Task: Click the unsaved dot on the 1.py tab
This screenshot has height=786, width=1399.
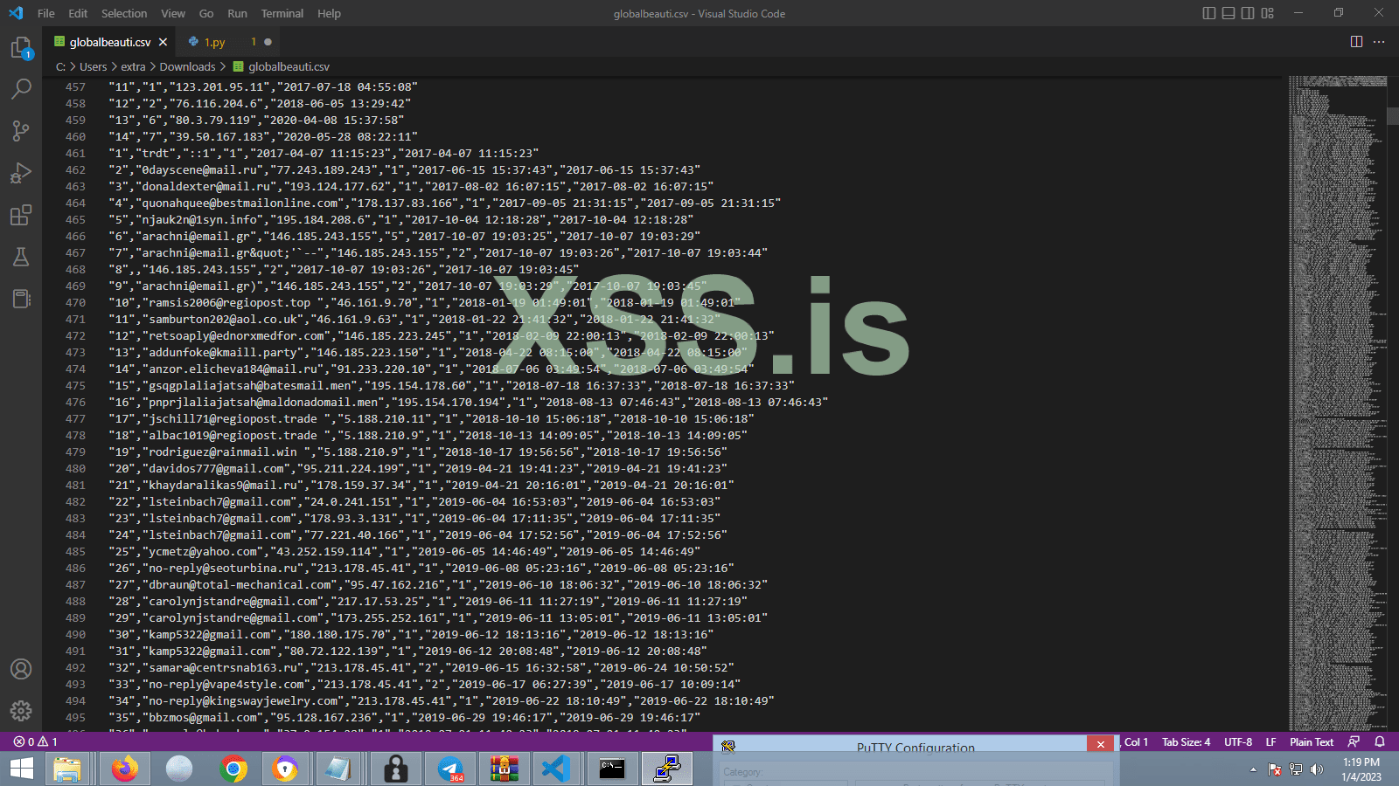Action: [x=268, y=42]
